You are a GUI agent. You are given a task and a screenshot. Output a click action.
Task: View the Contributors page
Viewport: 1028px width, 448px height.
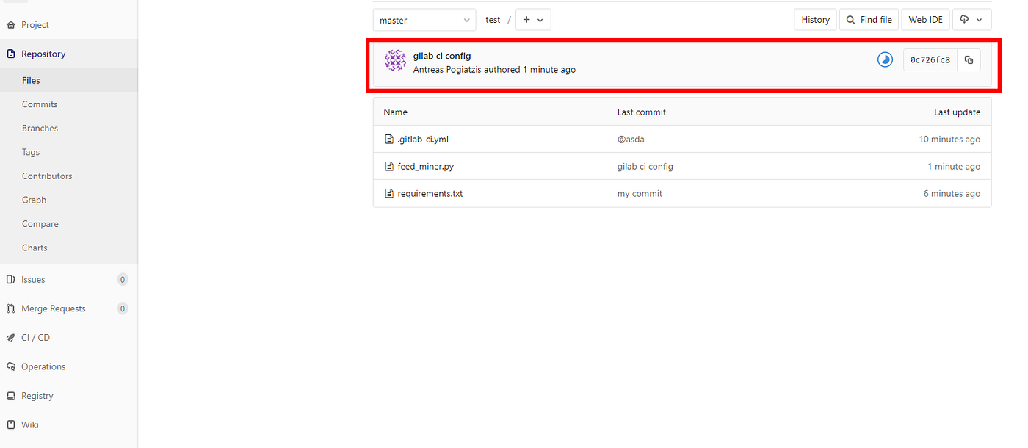pyautogui.click(x=47, y=176)
